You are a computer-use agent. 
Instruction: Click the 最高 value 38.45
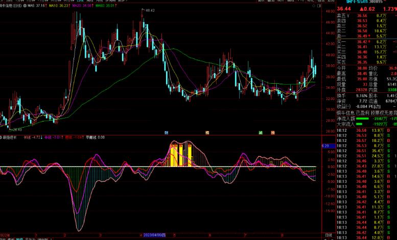coord(362,74)
